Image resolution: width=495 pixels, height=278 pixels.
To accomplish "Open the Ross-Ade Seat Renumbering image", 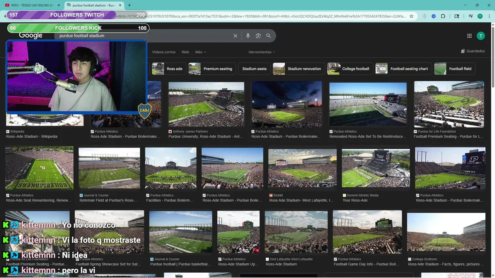I will [39, 168].
